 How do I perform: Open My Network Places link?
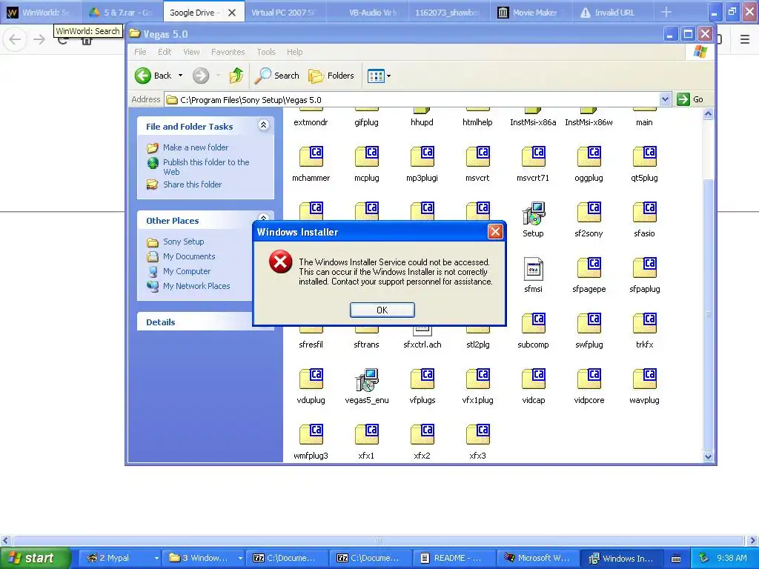click(196, 286)
